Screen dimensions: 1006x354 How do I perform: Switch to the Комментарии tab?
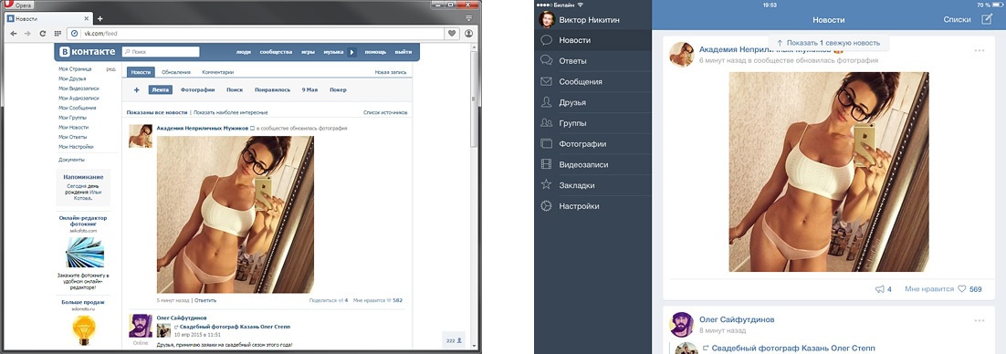(217, 72)
